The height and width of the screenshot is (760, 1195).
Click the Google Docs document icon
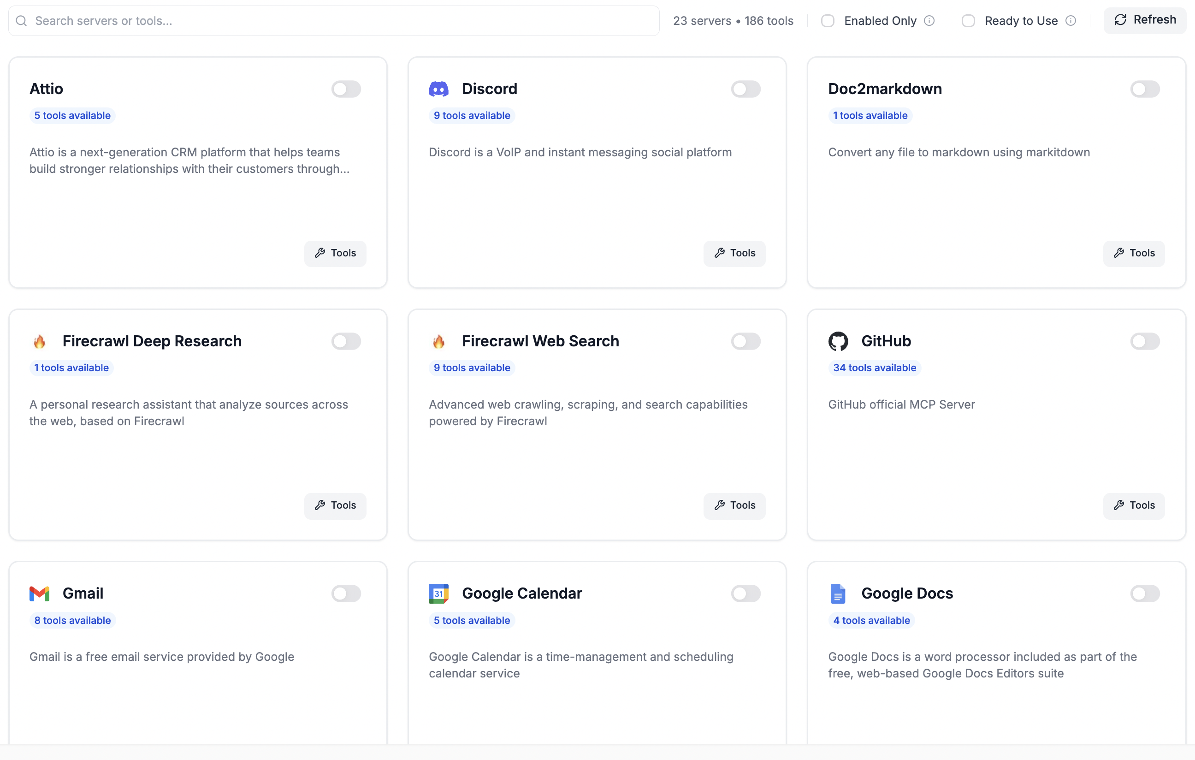[x=838, y=593]
